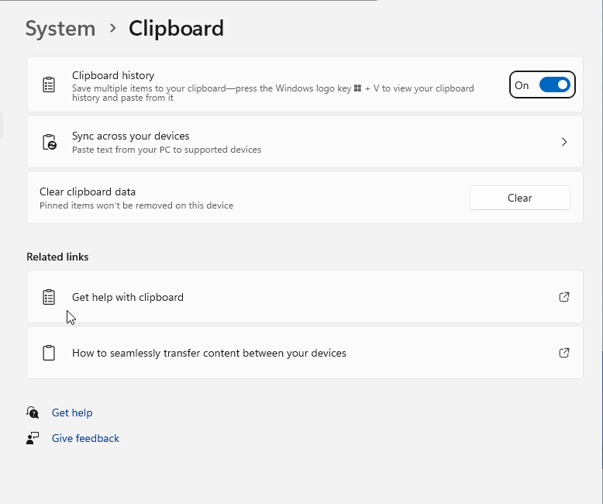603x504 pixels.
Task: Click the Give feedback person icon
Action: (x=33, y=438)
